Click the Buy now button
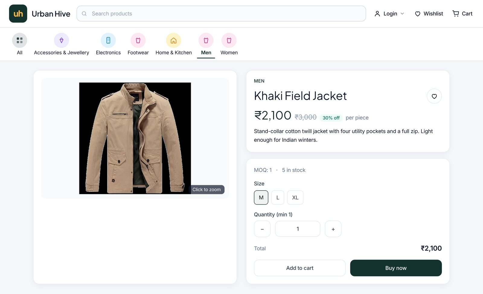Viewport: 483px width, 294px height. [x=396, y=268]
